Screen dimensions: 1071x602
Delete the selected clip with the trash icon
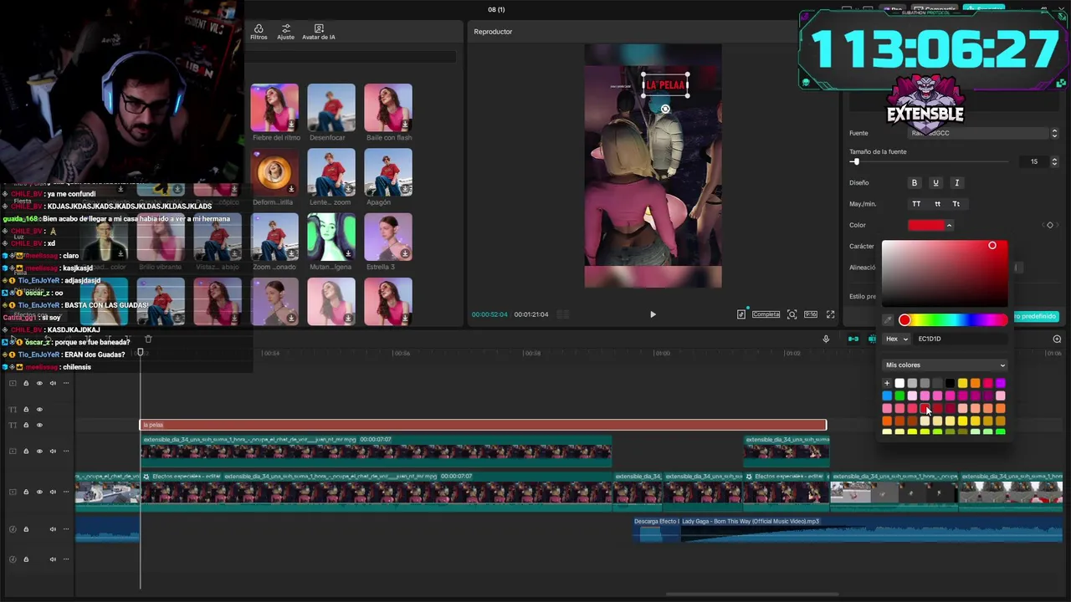tap(148, 339)
